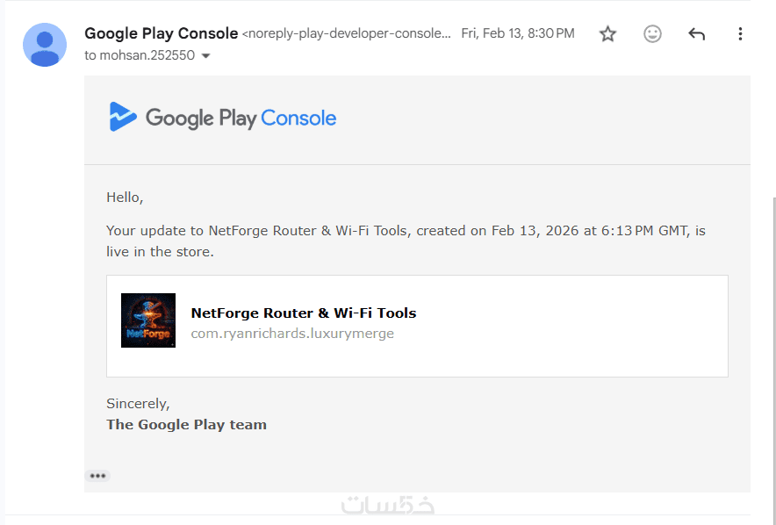Star this Google Play Console email
Viewport: 776px width, 525px height.
coord(607,34)
